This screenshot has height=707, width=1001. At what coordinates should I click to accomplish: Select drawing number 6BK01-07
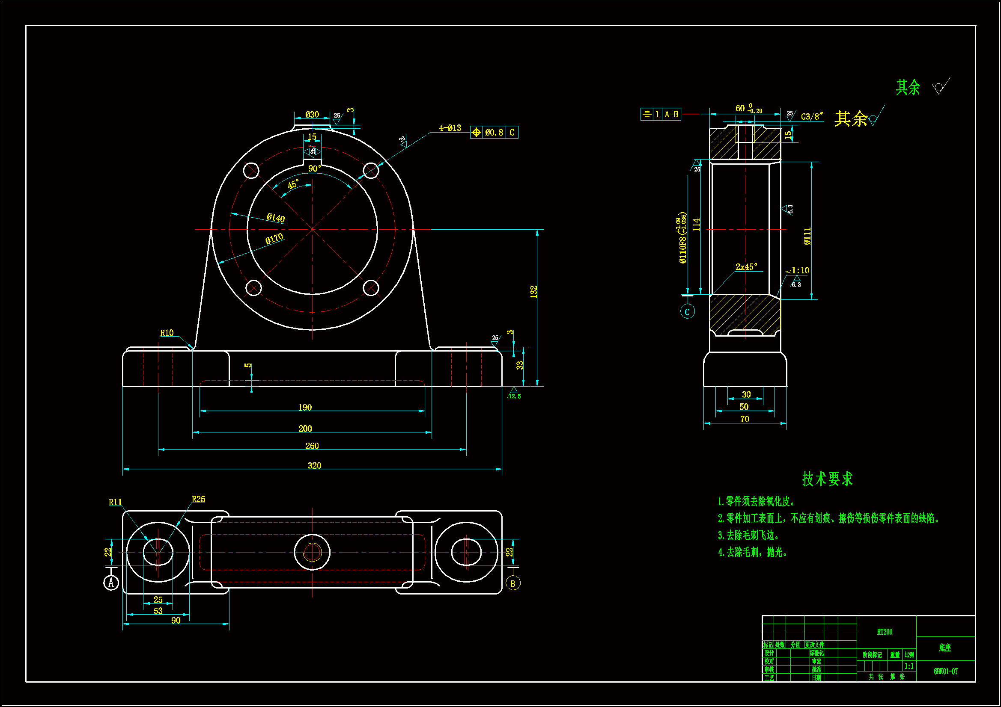[945, 671]
